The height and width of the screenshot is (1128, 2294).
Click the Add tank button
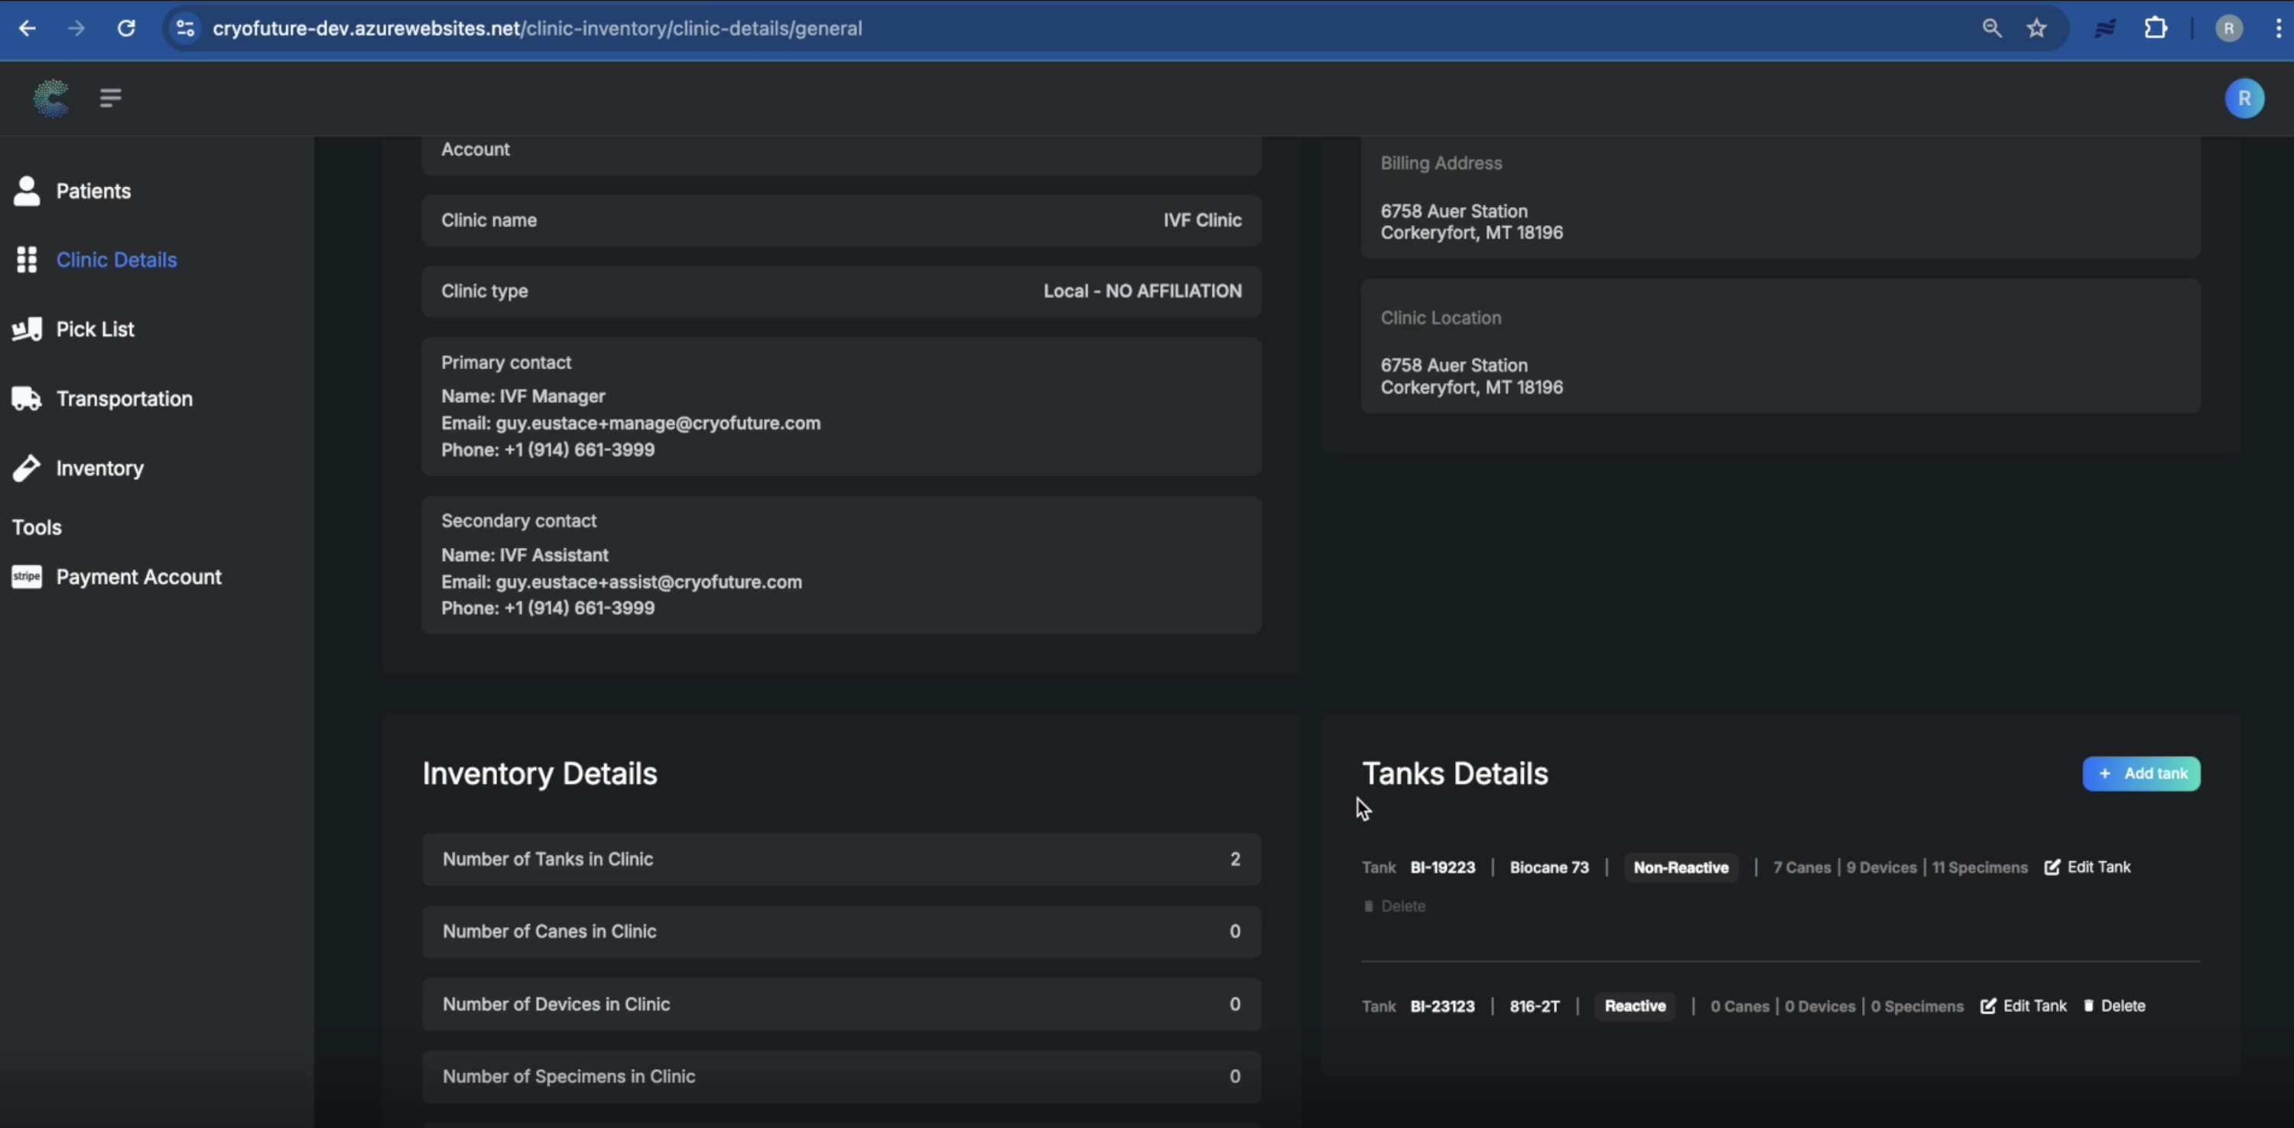pos(2141,773)
